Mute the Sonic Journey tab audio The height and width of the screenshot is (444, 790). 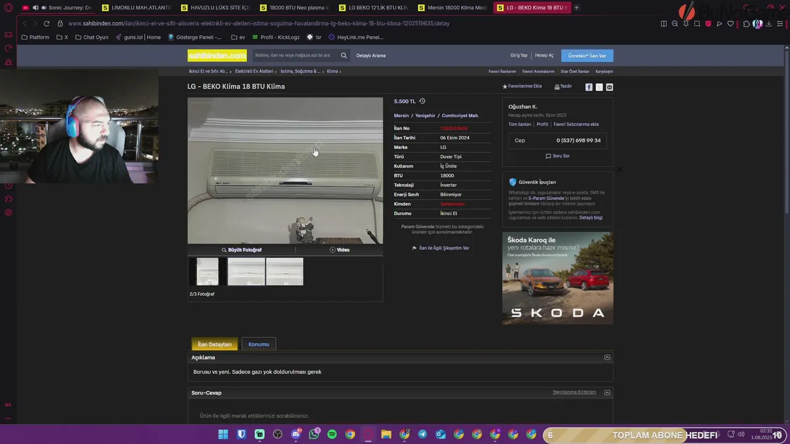(x=35, y=7)
